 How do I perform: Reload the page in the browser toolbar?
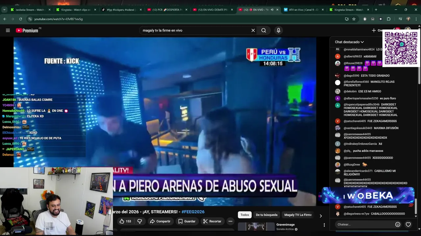20,19
